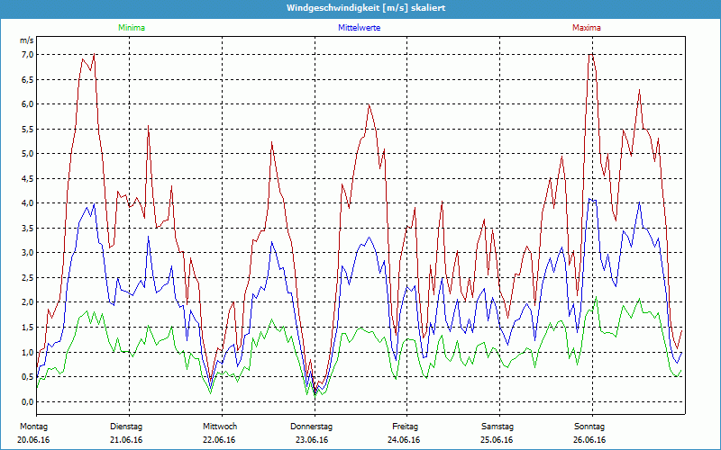
Task: Click the Samstag day label
Action: pyautogui.click(x=497, y=427)
